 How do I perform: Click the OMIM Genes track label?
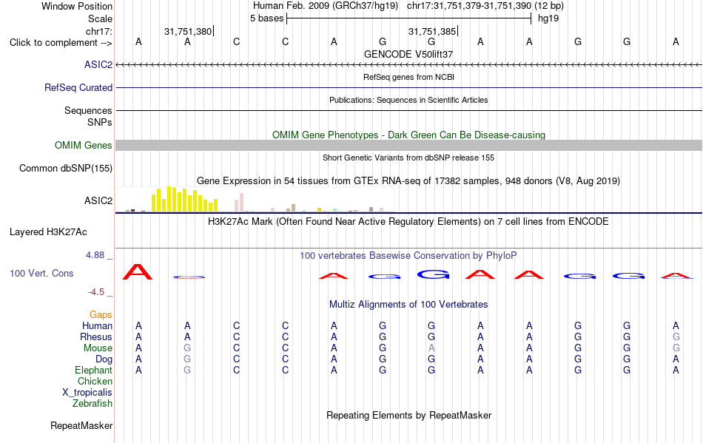84,145
